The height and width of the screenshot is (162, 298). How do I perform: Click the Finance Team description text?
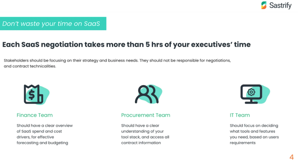(44, 134)
